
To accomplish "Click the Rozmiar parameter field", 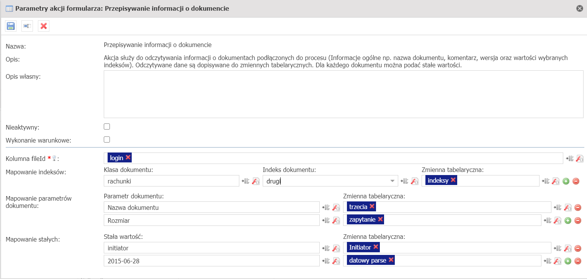I will pos(212,220).
